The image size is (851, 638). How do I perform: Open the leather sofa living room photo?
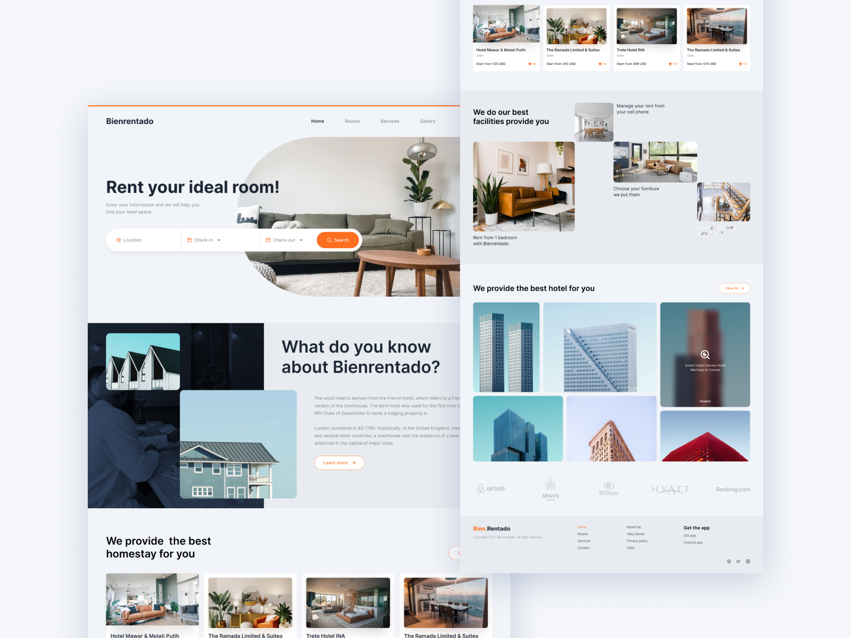tap(524, 187)
